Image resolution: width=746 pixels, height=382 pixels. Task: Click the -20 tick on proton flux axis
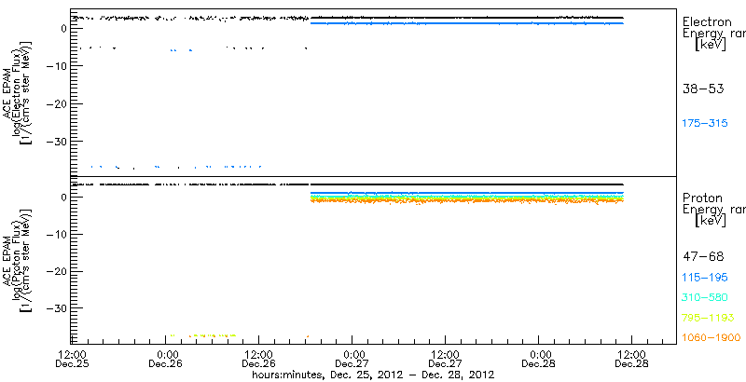pyautogui.click(x=56, y=271)
